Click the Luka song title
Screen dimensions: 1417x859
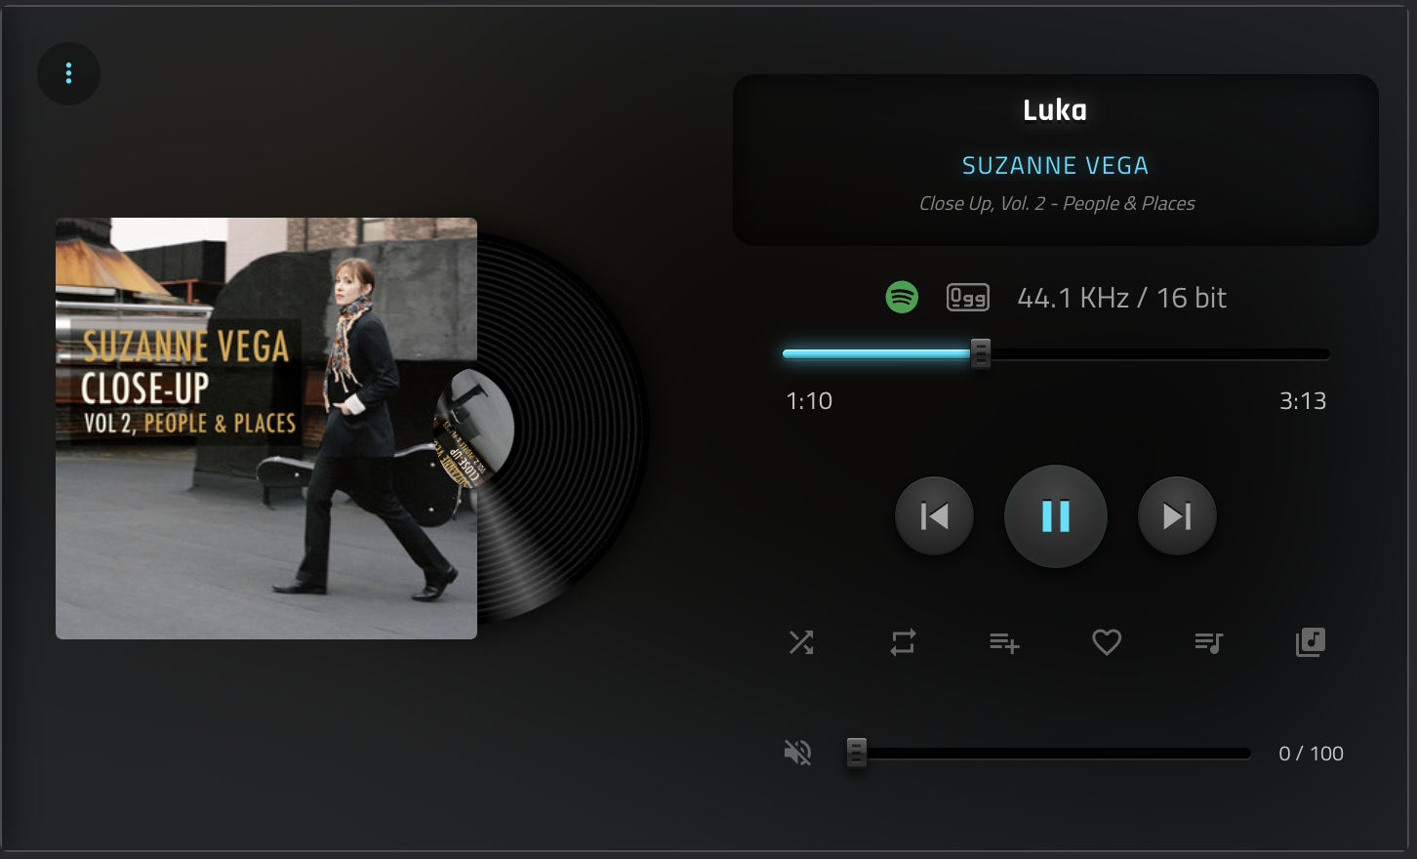1055,109
